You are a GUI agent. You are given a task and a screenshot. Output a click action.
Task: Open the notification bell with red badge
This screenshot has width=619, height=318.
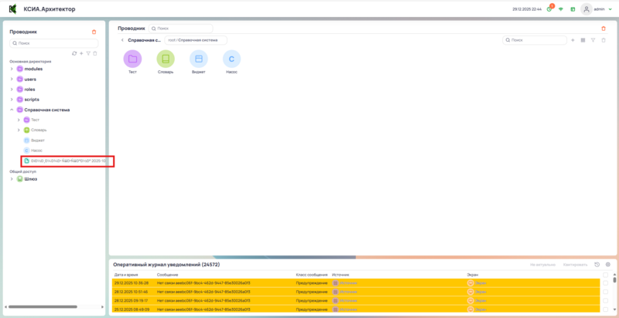[549, 9]
